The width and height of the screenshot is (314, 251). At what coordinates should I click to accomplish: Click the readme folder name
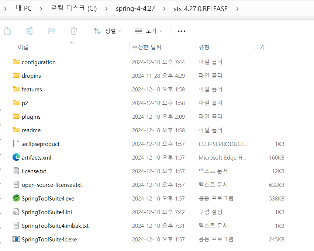click(x=31, y=130)
